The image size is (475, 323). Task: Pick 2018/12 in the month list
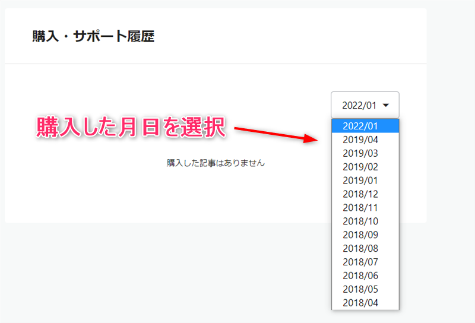[x=365, y=194]
